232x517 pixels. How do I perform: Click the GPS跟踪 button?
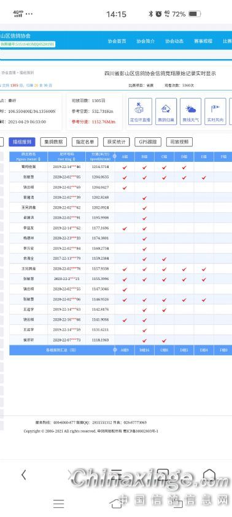click(x=148, y=142)
